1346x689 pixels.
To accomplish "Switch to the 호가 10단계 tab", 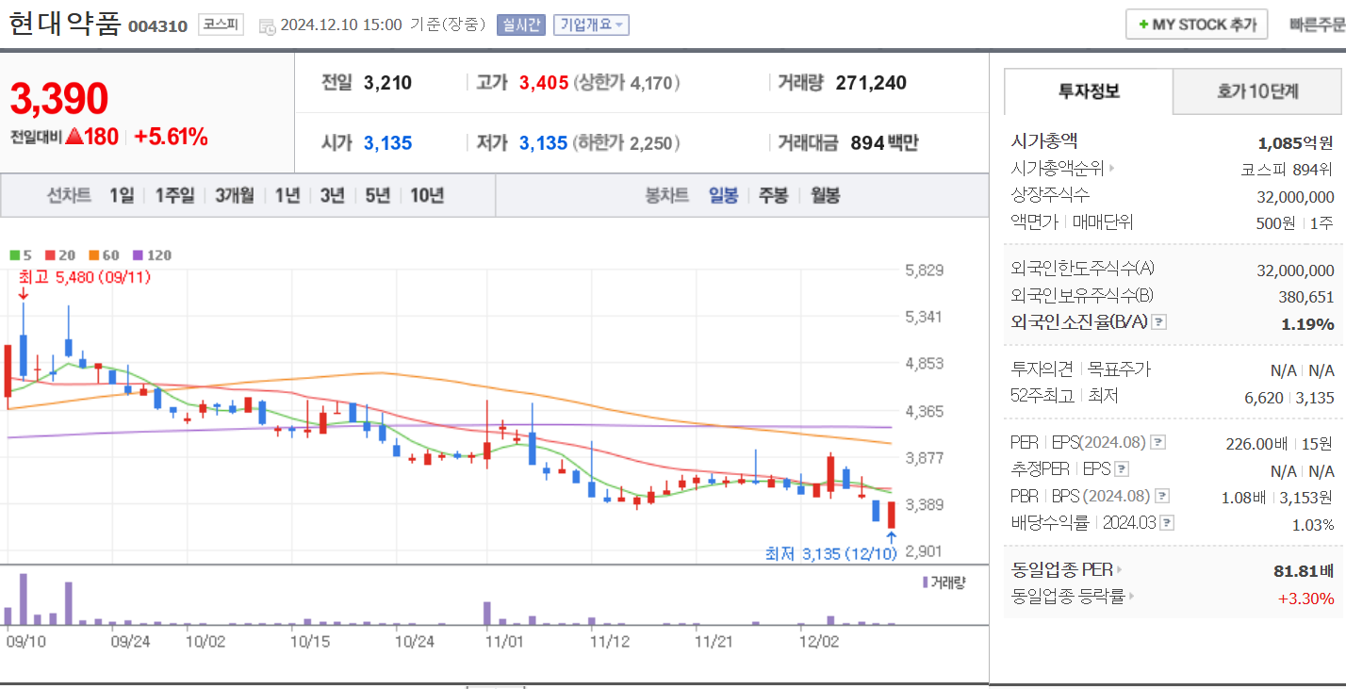I will tap(1257, 90).
